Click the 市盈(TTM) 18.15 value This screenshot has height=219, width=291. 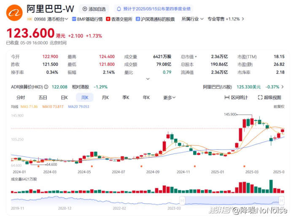(x=279, y=57)
